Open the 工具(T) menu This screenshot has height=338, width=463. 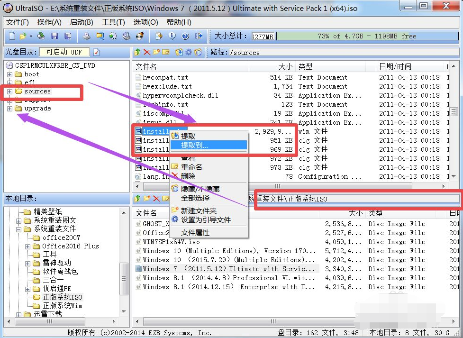[113, 22]
